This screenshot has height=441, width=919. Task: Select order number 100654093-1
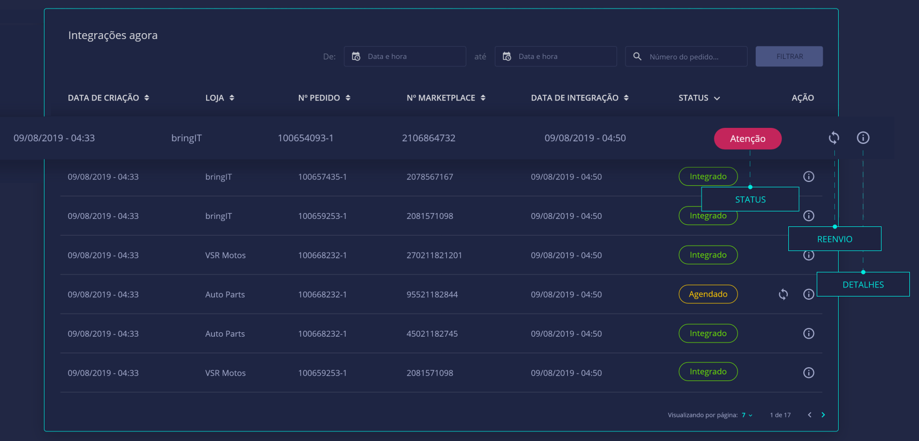pyautogui.click(x=305, y=138)
